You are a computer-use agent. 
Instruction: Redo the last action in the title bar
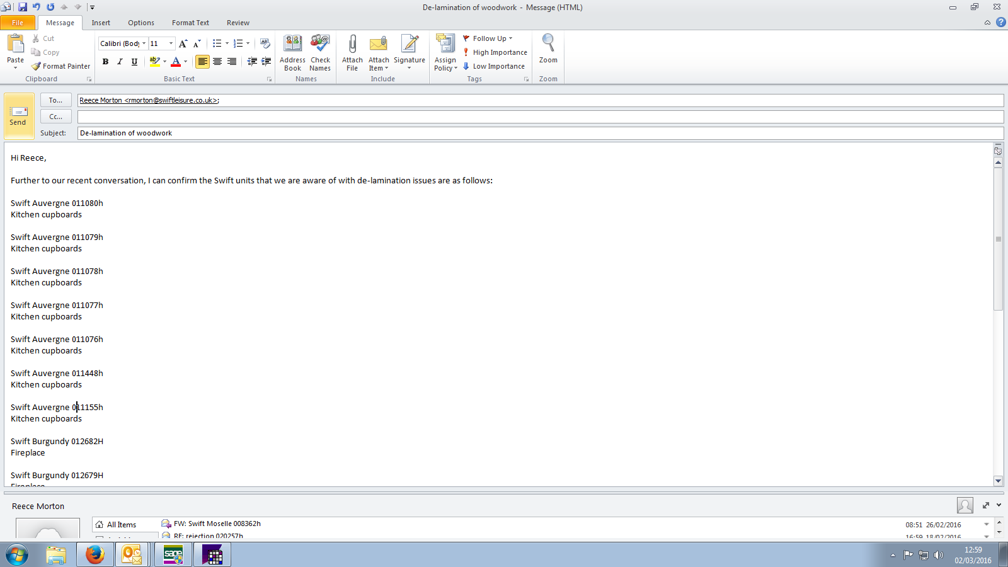(x=50, y=7)
